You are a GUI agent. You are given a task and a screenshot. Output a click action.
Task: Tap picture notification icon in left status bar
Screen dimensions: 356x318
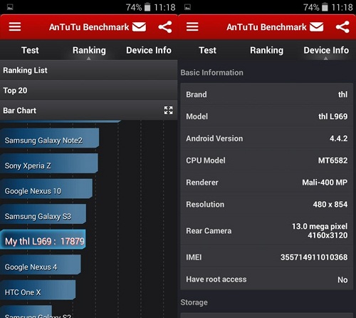point(10,7)
